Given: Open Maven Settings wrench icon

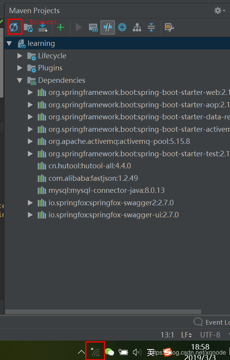Looking at the screenshot, I should point(169,28).
